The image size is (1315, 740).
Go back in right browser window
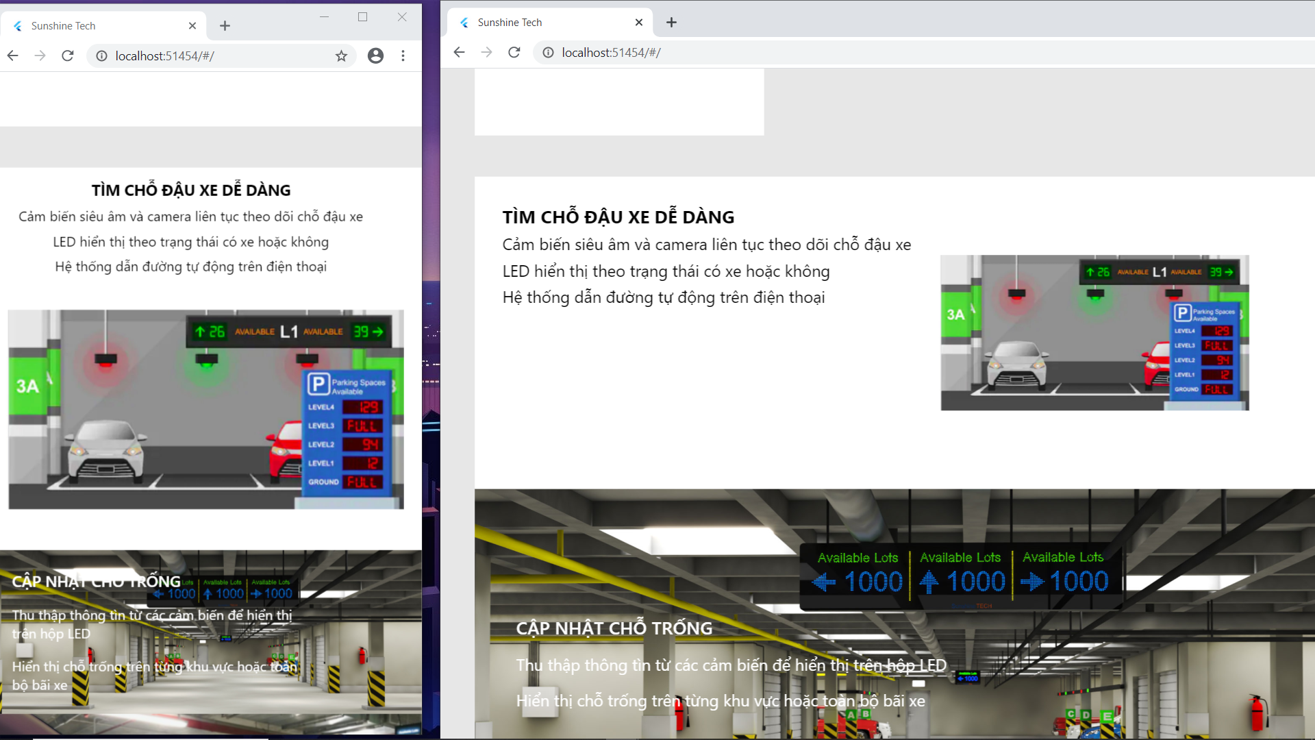point(459,53)
